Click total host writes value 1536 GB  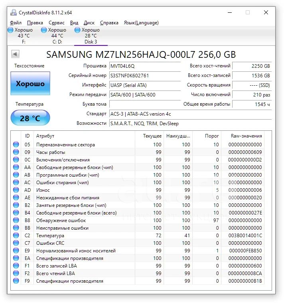coord(252,75)
